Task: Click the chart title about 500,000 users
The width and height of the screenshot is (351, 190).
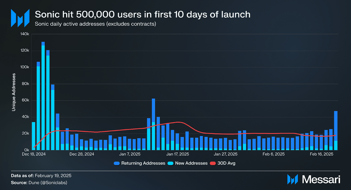Action: point(143,14)
